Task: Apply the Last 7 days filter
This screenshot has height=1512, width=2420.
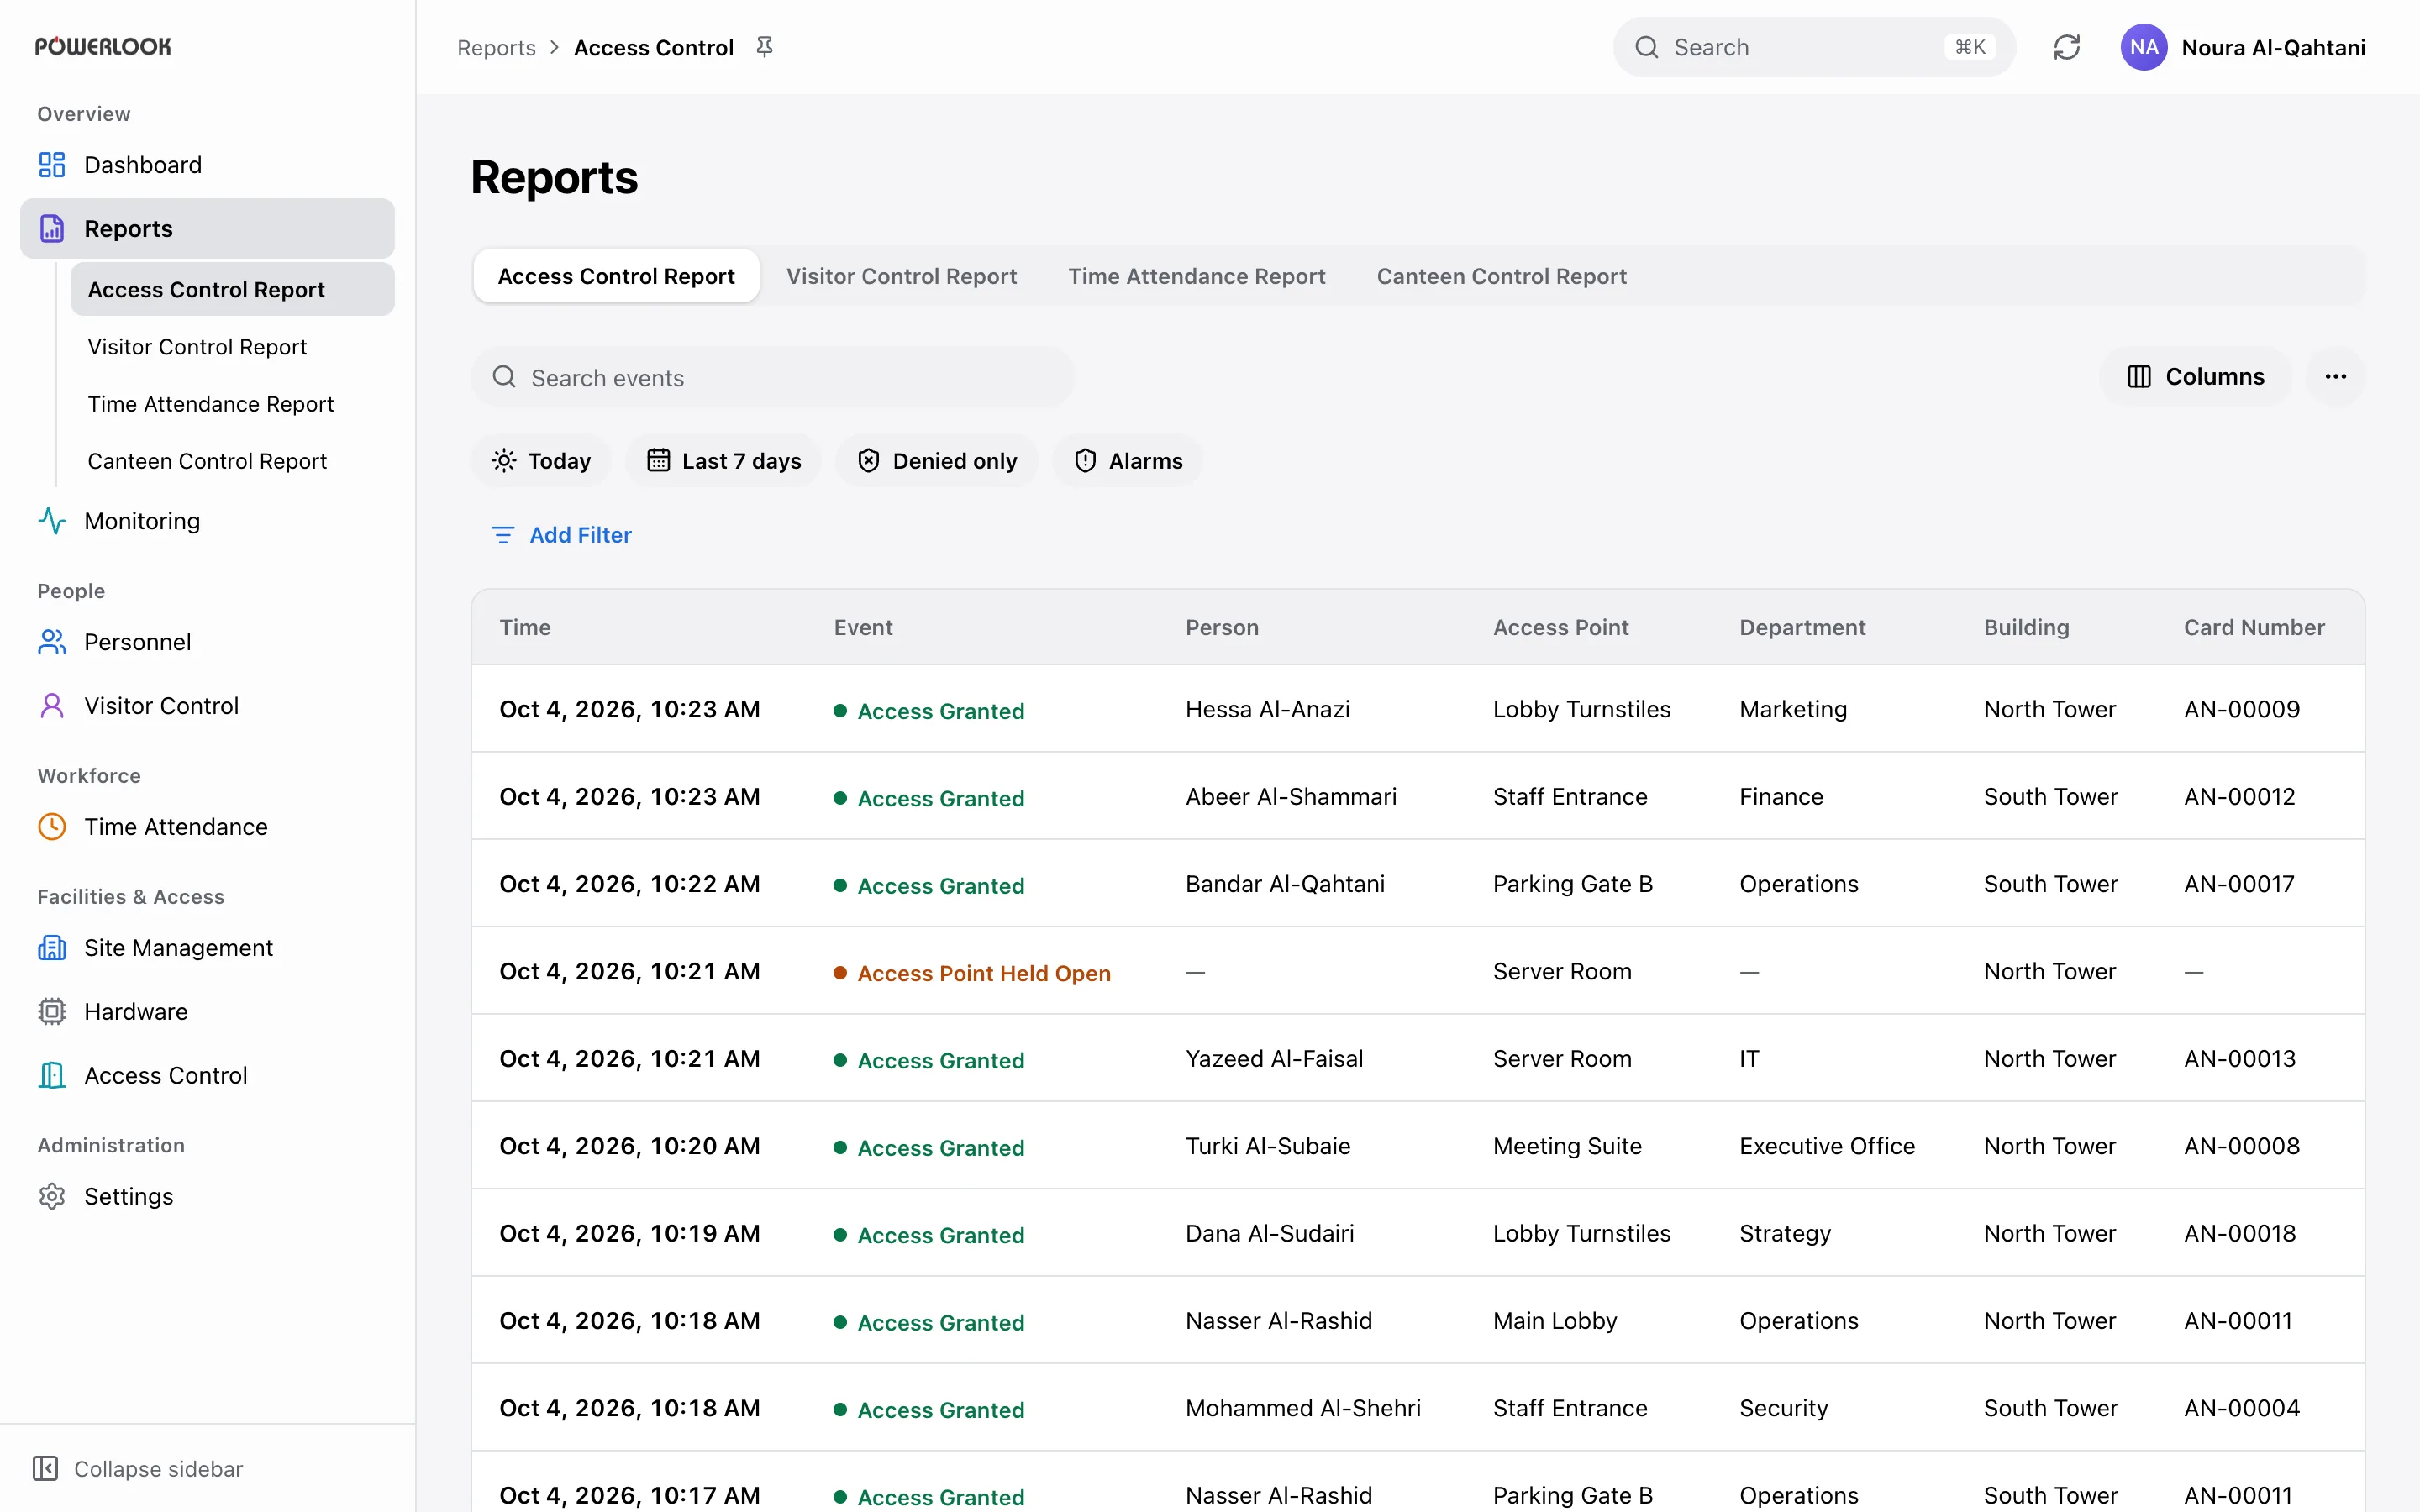Action: pos(724,461)
